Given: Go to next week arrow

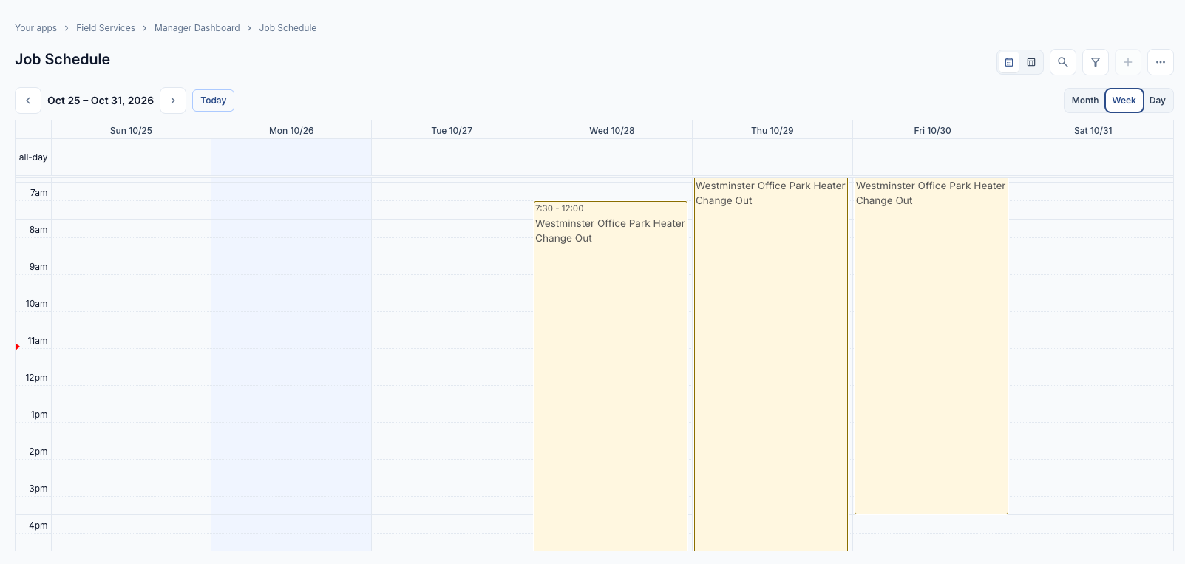Looking at the screenshot, I should coord(173,101).
